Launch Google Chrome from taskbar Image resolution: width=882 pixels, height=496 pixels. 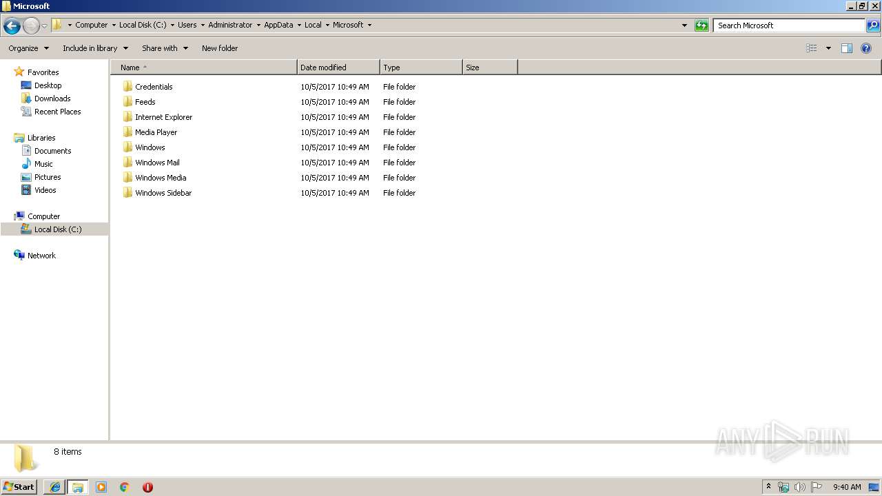125,487
